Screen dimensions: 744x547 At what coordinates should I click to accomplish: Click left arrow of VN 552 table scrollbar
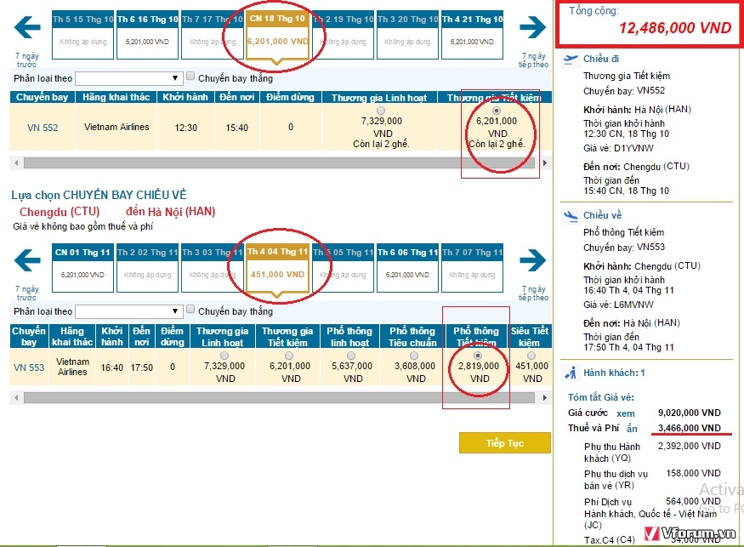coord(17,162)
